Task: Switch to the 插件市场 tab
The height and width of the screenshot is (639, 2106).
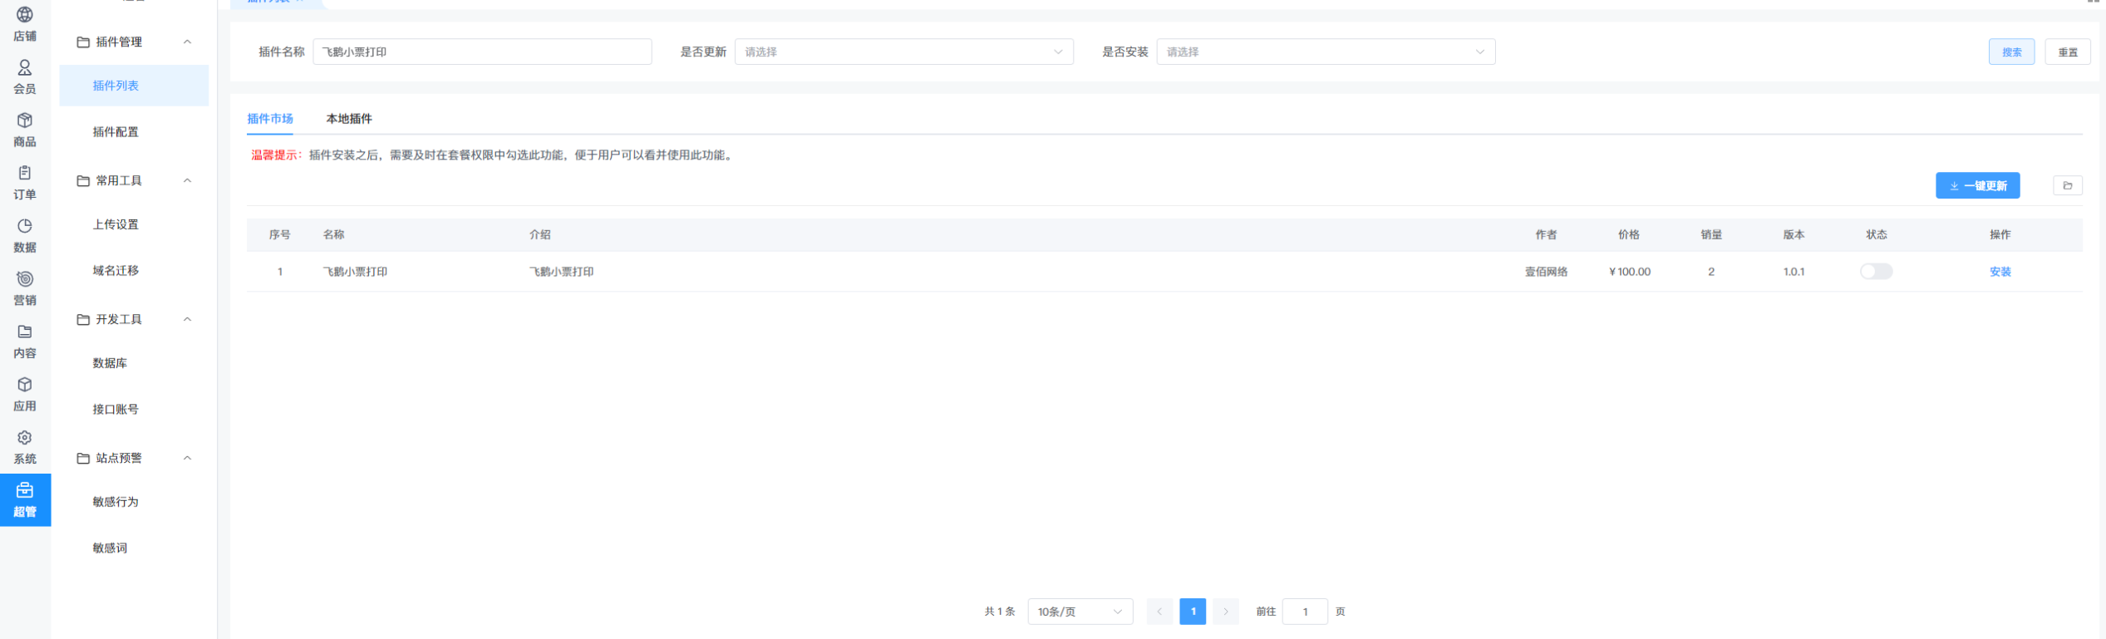Action: click(270, 119)
